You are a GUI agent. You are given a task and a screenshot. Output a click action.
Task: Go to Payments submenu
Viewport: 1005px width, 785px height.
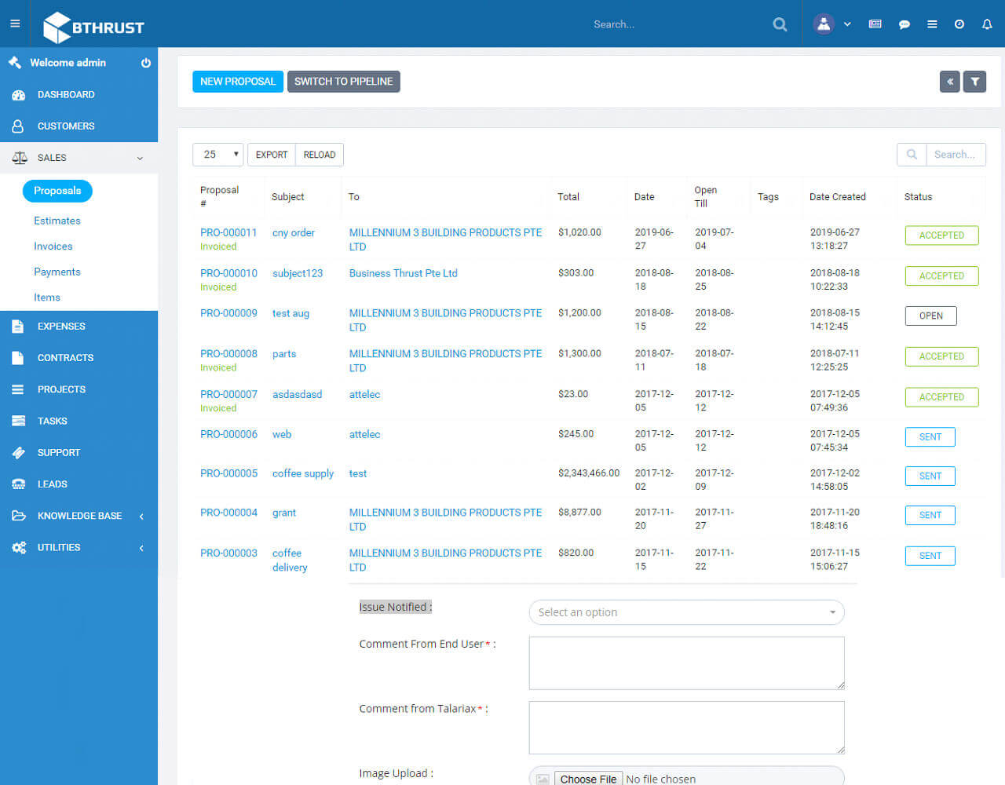57,272
